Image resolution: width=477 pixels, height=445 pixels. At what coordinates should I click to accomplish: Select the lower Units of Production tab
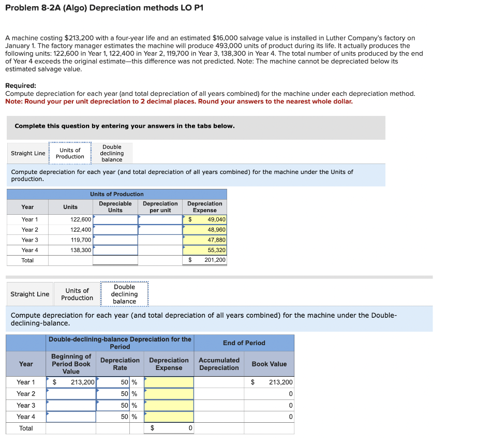pyautogui.click(x=76, y=293)
